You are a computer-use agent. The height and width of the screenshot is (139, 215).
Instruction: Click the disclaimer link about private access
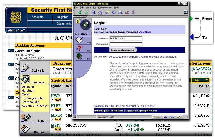point(143,57)
